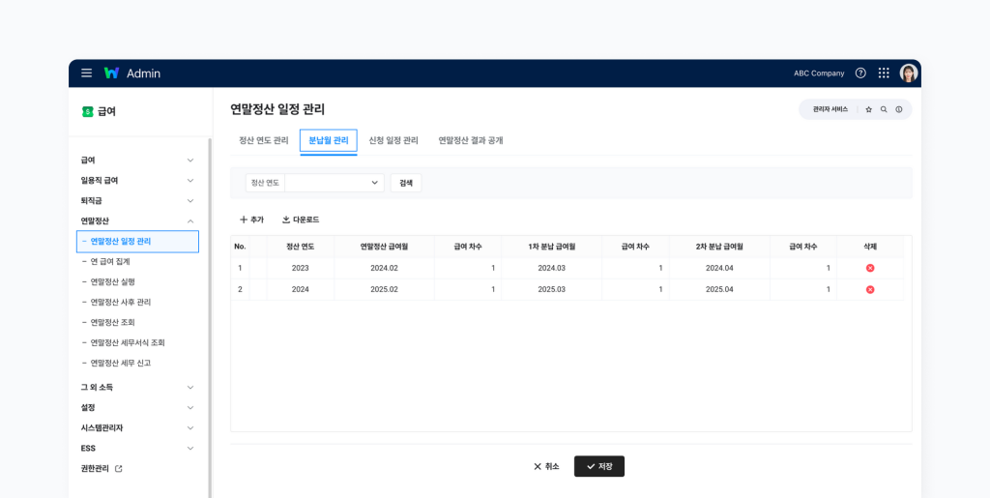Open 연말정산 사후 관리 menu item

[121, 303]
